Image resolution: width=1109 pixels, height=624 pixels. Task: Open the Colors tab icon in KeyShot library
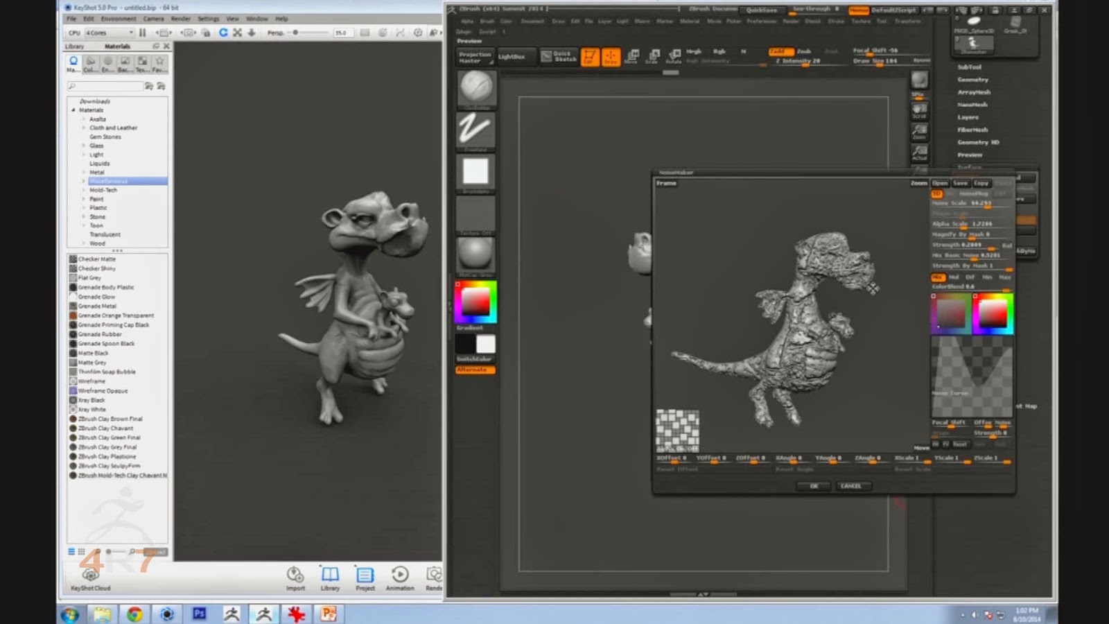click(x=90, y=64)
